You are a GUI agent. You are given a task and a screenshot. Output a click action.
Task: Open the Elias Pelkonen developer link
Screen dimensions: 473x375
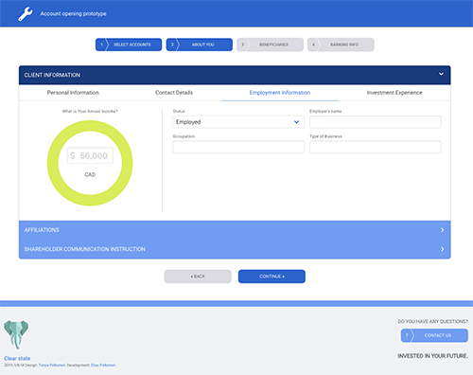tap(103, 366)
